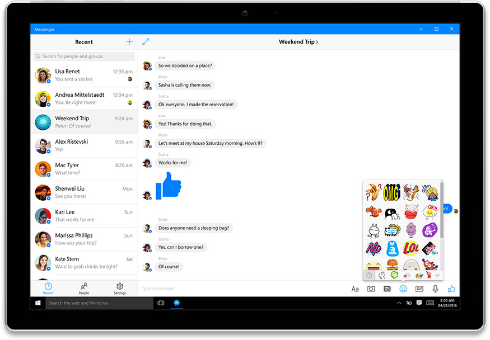
Task: Open Weekend Trip details from the chat header
Action: point(298,42)
